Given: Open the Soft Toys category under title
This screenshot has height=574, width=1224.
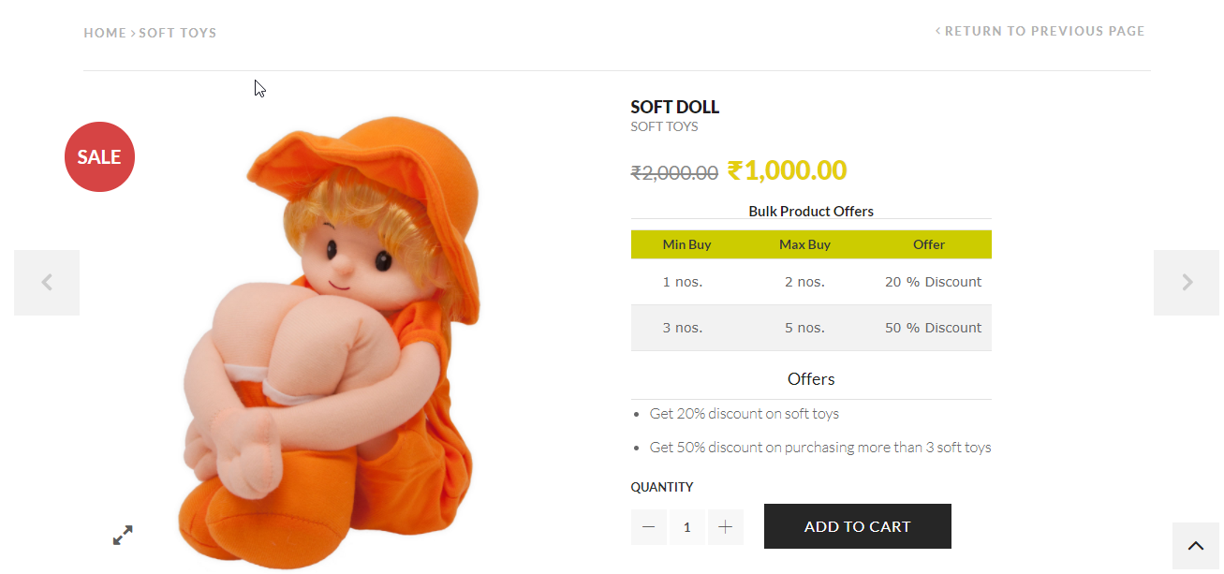Looking at the screenshot, I should (x=664, y=126).
